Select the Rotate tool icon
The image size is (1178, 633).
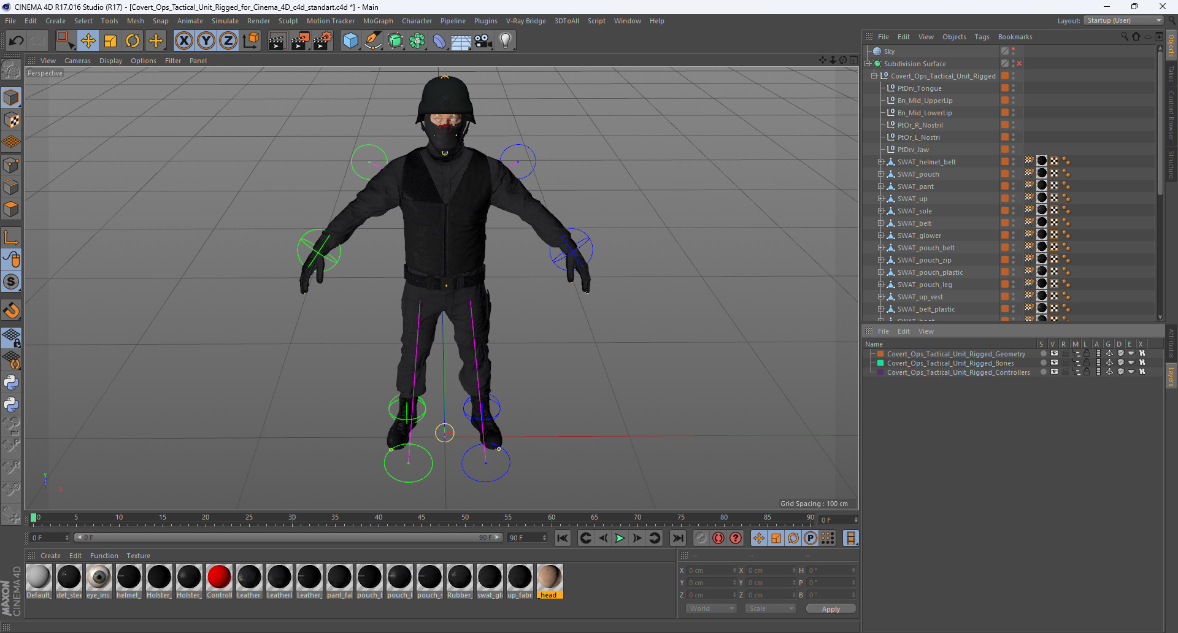point(133,41)
